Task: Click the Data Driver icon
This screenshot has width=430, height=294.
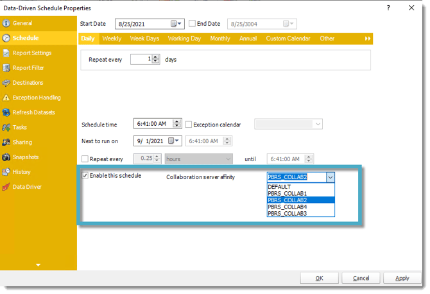Action: click(6, 187)
